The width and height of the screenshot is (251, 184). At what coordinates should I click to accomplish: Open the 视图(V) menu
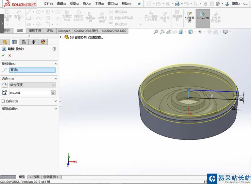point(74,4)
